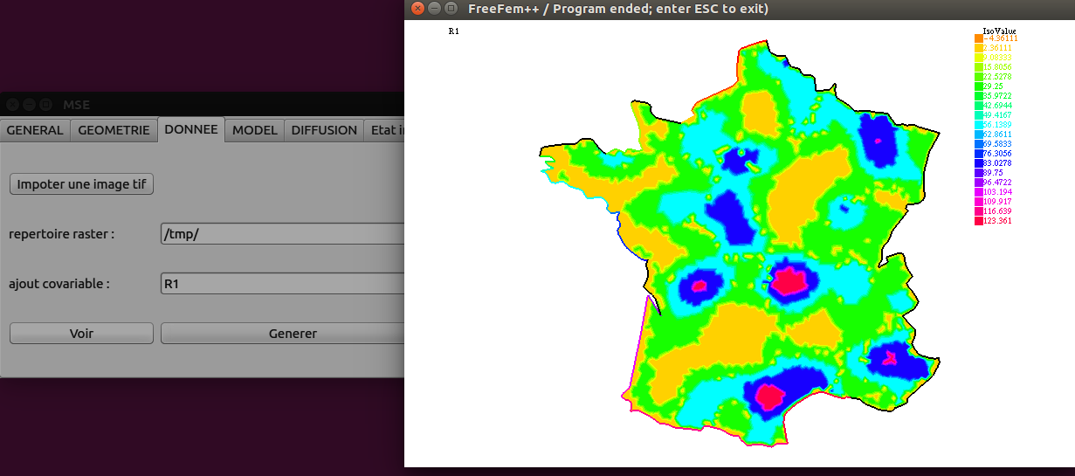Click the orange -4.36111 legend swatch

coord(978,38)
